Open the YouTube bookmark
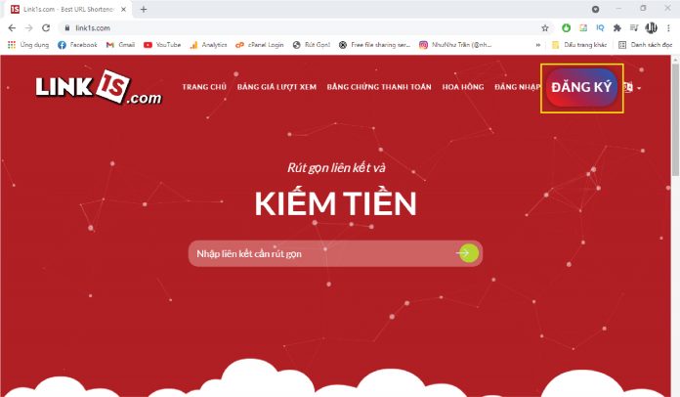 click(x=162, y=45)
